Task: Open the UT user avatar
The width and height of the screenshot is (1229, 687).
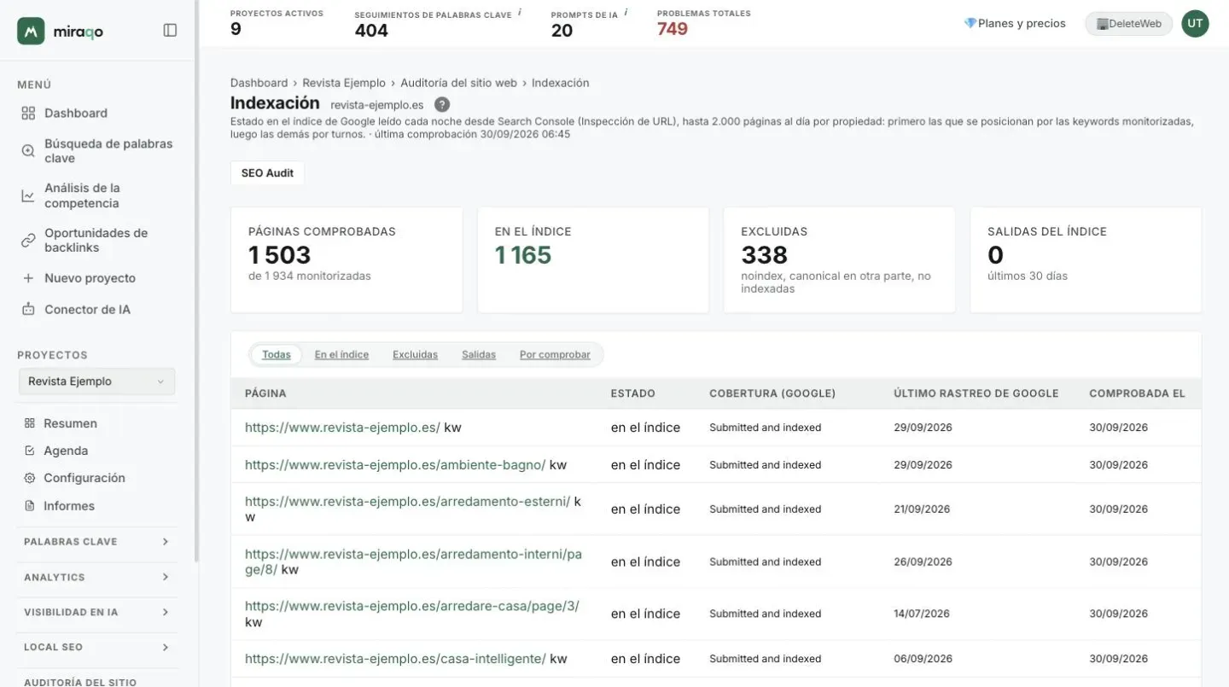Action: tap(1195, 23)
